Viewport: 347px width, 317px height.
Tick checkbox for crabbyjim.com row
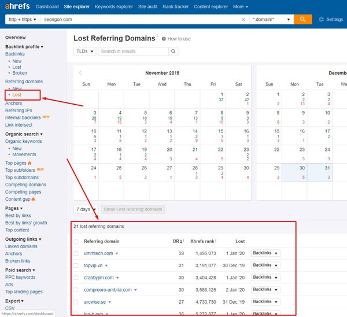pos(76,278)
